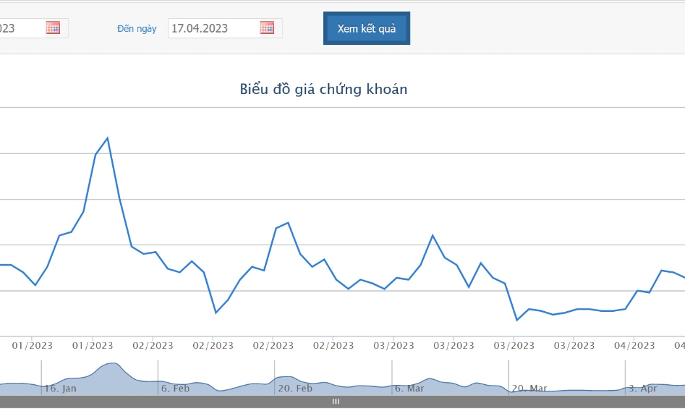Click the '20. Mar' marker in the navigator
The height and width of the screenshot is (411, 685).
(x=530, y=388)
